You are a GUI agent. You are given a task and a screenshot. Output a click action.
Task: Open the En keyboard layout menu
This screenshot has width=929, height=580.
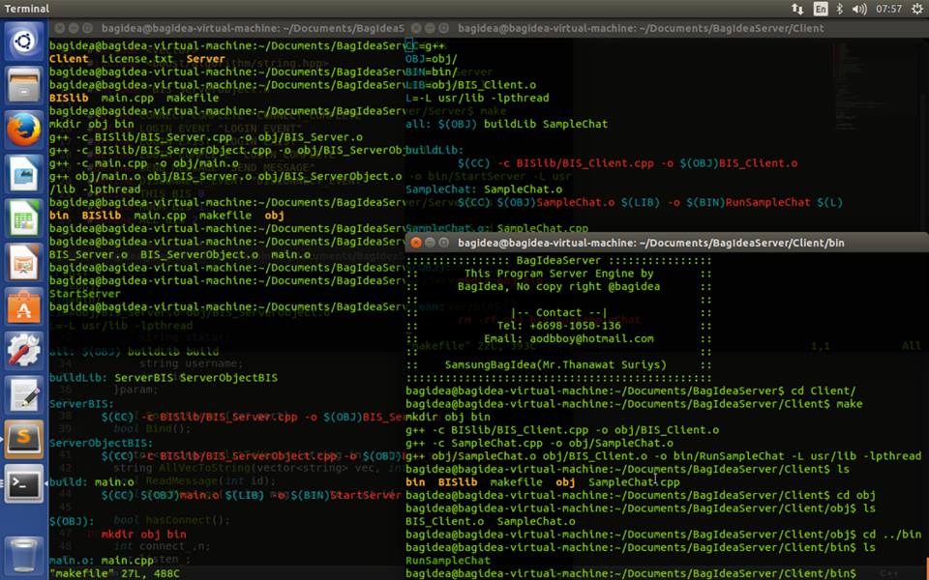pyautogui.click(x=821, y=9)
